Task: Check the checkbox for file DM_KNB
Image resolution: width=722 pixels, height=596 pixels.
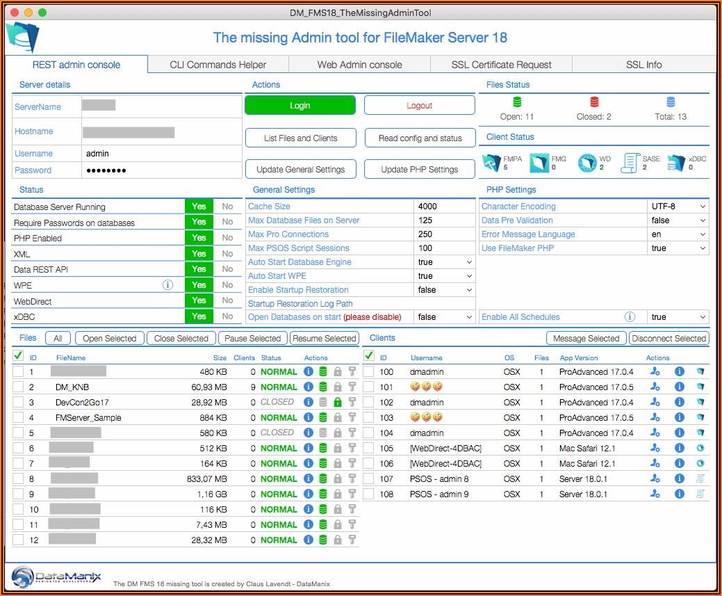Action: pos(18,387)
